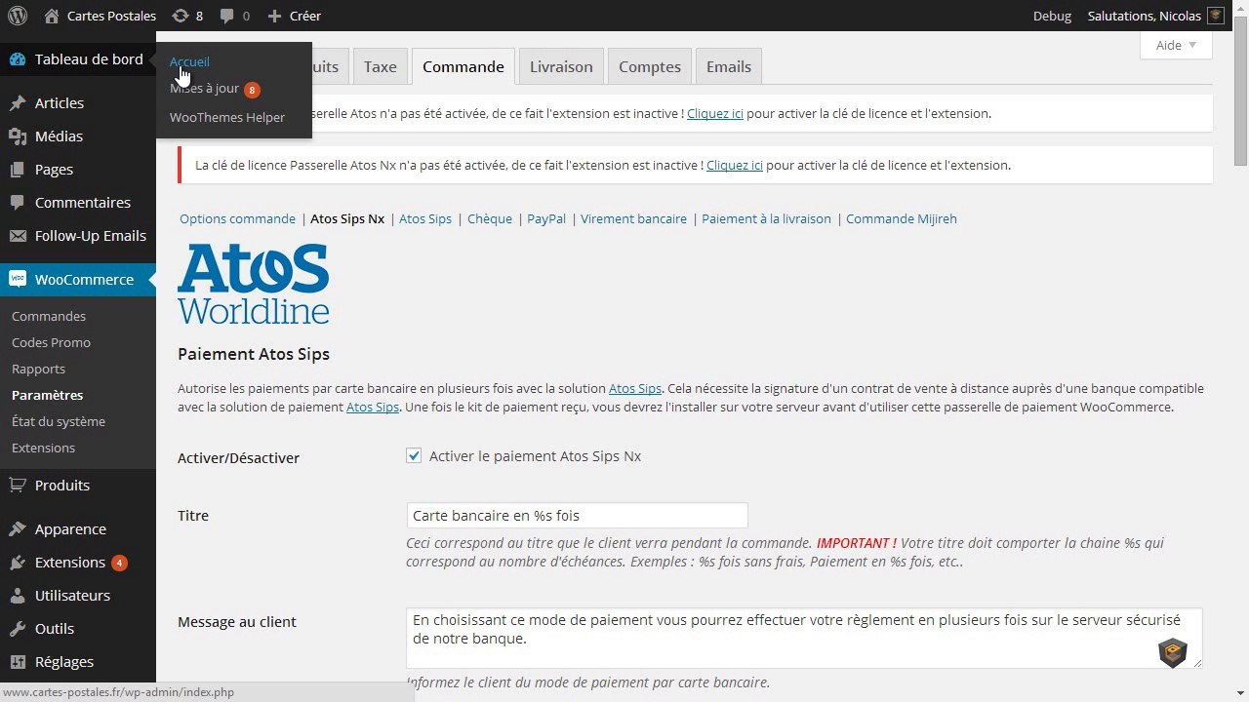Click the Outils wrench icon
Screen dimensions: 1249x702
point(18,629)
